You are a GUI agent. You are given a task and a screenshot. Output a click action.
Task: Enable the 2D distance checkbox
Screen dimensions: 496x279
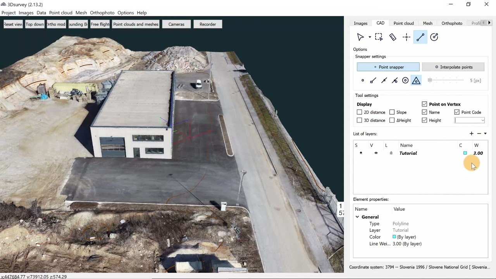pos(359,112)
